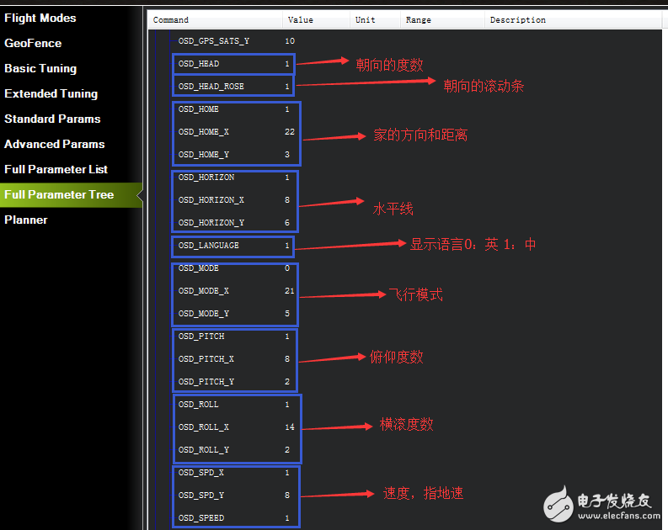The height and width of the screenshot is (530, 668).
Task: Select OSD_ROLL_X parameter
Action: click(x=203, y=427)
